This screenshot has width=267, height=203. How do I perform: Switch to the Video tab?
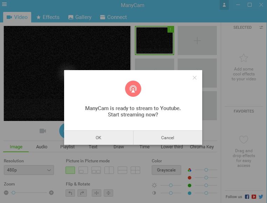[17, 17]
